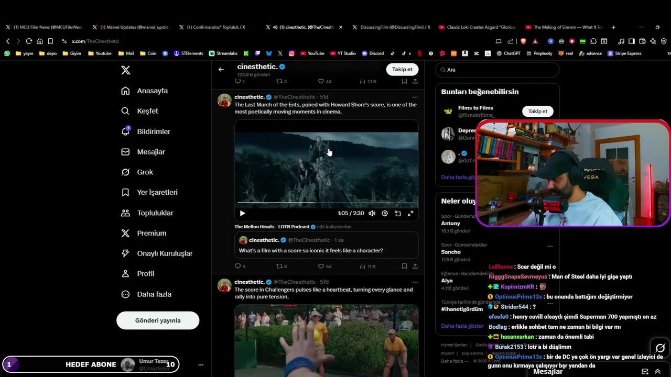Open more options on Ents post
Image resolution: width=671 pixels, height=377 pixels.
click(415, 97)
